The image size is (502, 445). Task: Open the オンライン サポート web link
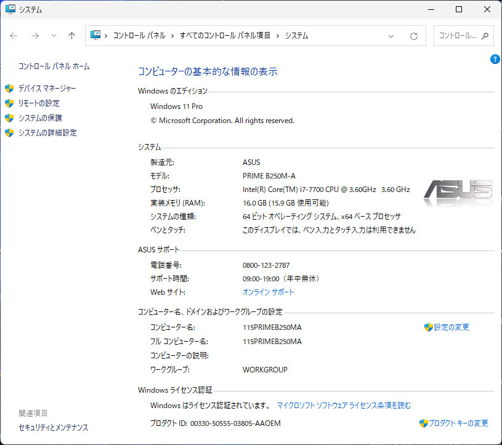(x=269, y=292)
